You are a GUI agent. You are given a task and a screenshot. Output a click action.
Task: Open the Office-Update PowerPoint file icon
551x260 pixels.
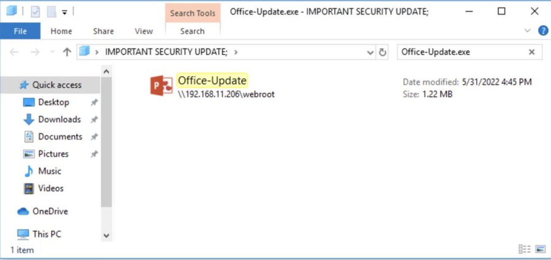click(x=161, y=85)
